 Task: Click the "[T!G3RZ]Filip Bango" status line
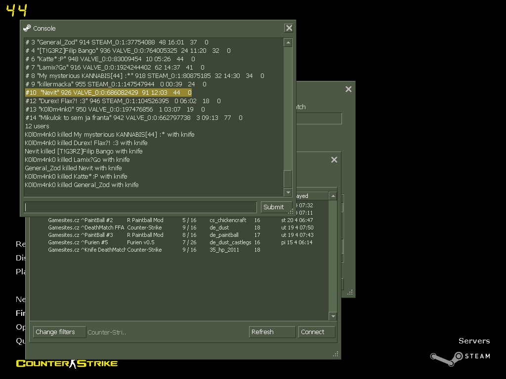[x=128, y=51]
